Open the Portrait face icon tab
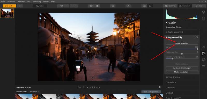The image size is (207, 99). click(x=204, y=60)
